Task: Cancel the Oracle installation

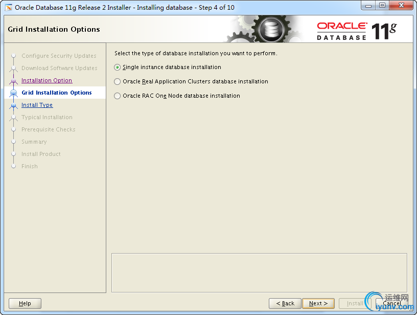Action: click(392, 303)
